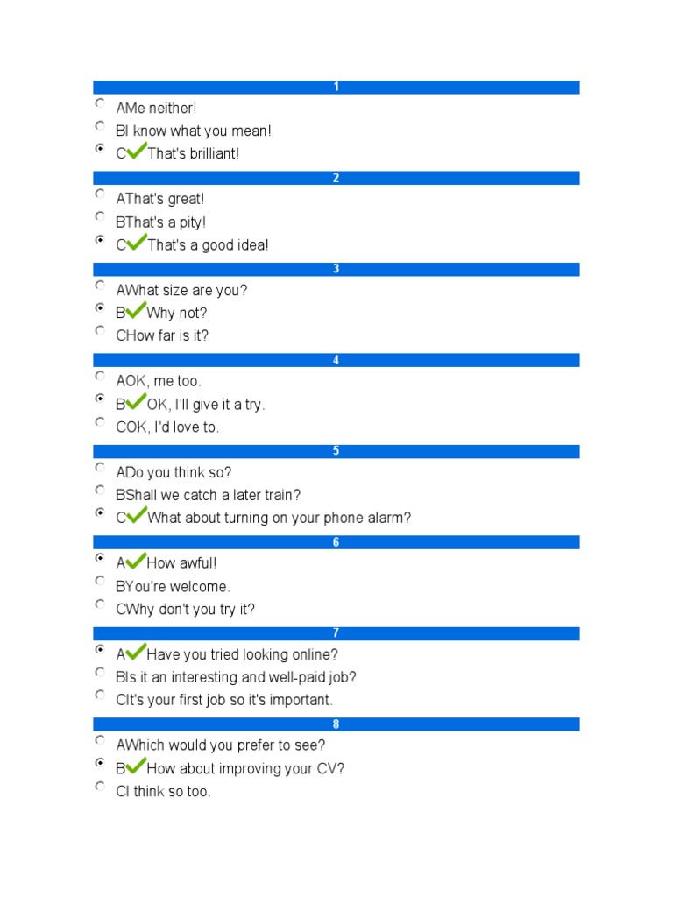This screenshot has height=897, width=673.
Task: Click the green checkmark next to "Why not?"
Action: pyautogui.click(x=137, y=311)
